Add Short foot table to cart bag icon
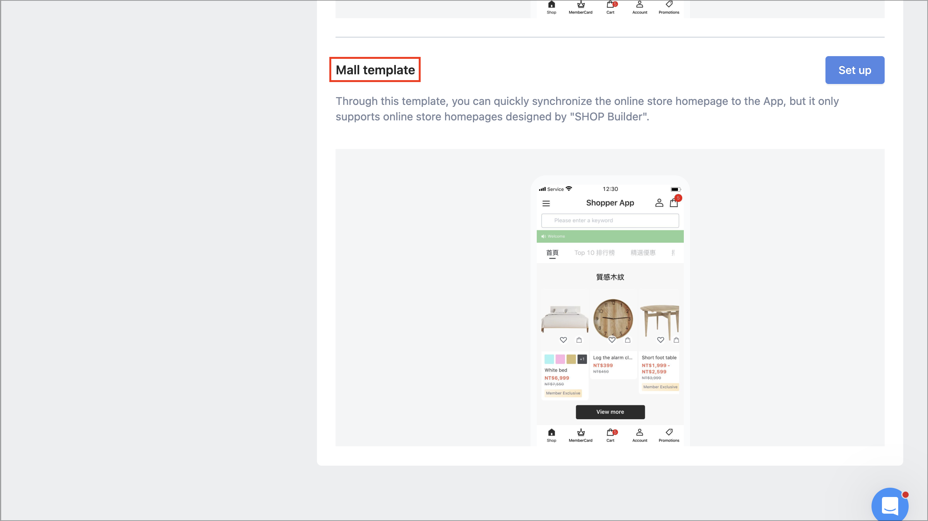The image size is (928, 521). pyautogui.click(x=676, y=340)
